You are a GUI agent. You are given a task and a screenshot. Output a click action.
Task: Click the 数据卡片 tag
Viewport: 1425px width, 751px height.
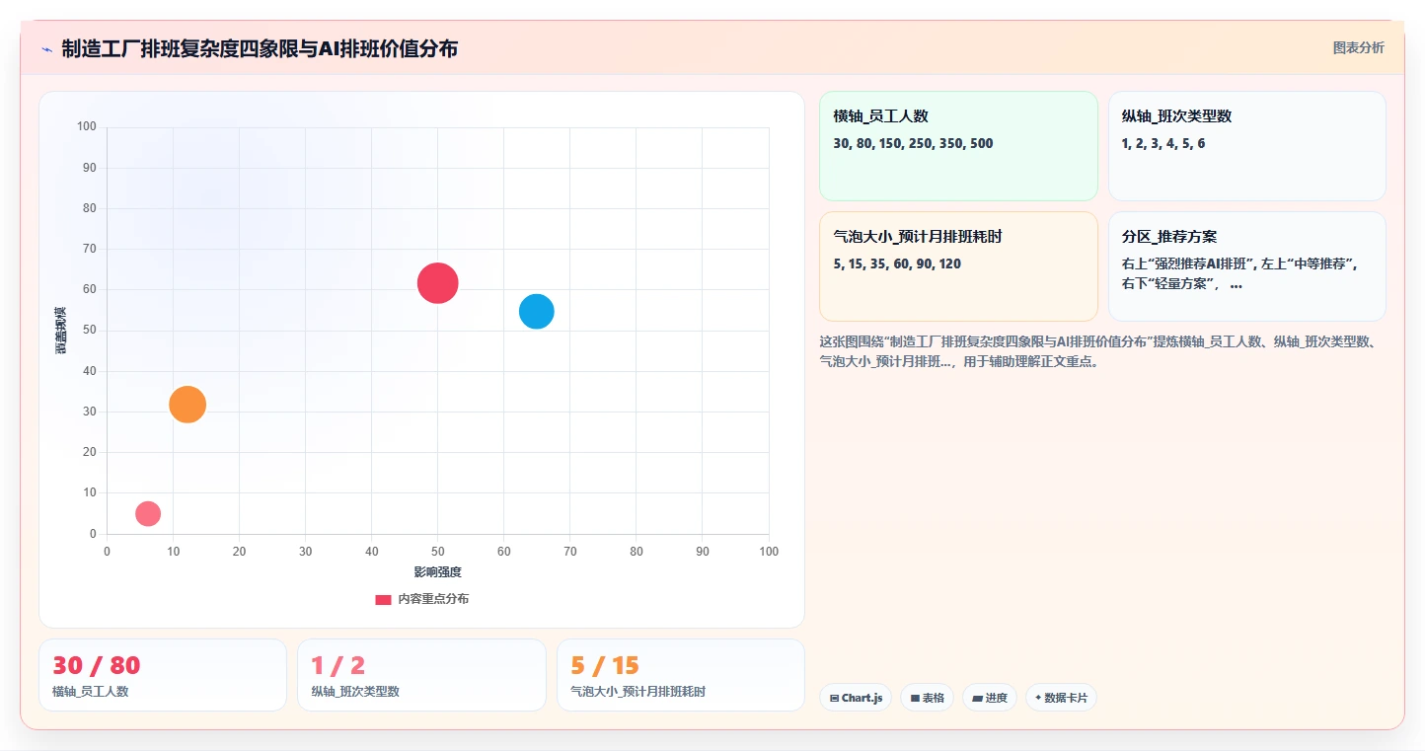tap(1061, 698)
